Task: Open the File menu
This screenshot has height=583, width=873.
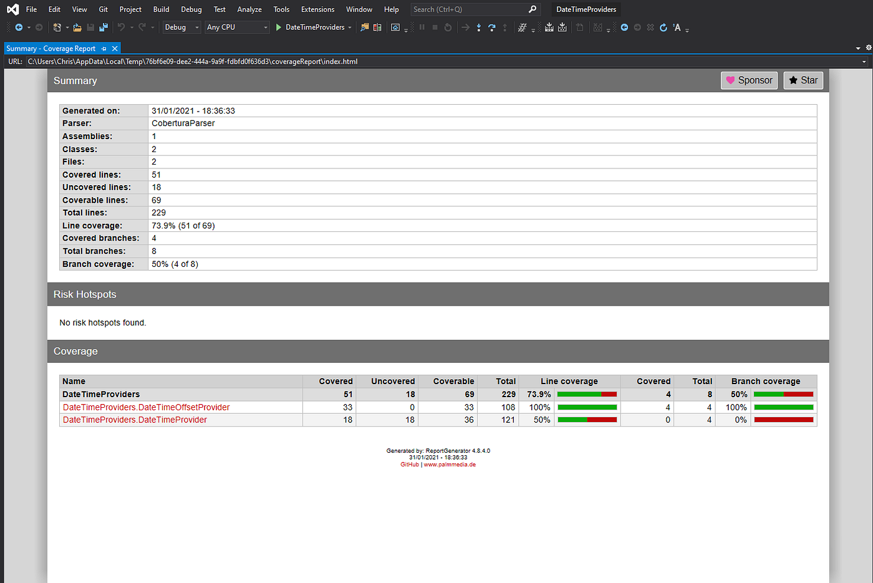Action: pos(31,9)
